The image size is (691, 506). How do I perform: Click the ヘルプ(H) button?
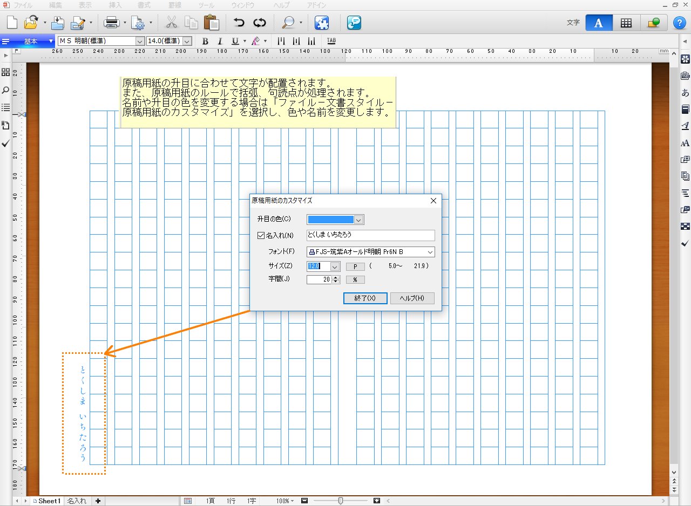click(412, 298)
